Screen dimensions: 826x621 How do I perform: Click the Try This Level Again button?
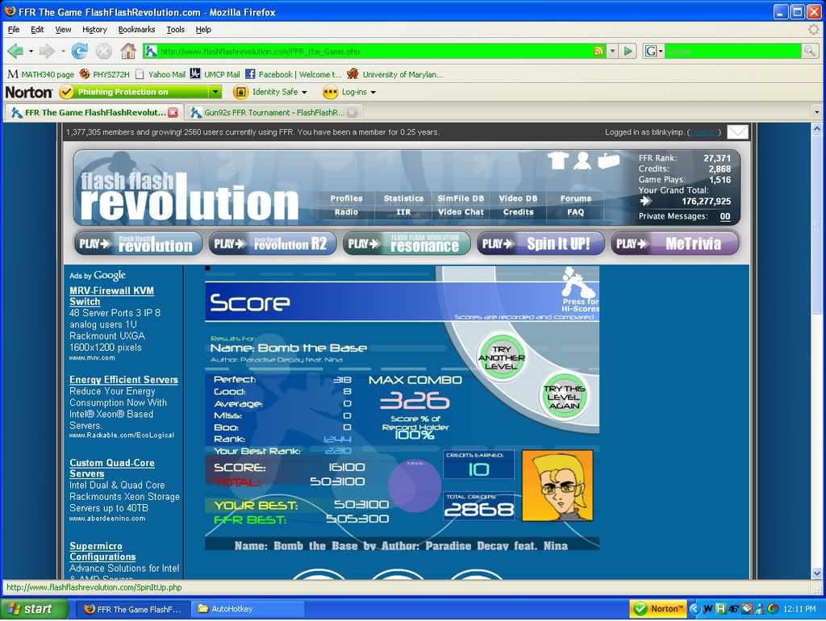pos(564,396)
